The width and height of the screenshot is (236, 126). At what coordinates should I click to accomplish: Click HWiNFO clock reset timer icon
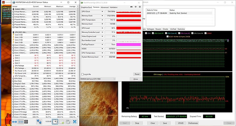click(x=55, y=122)
